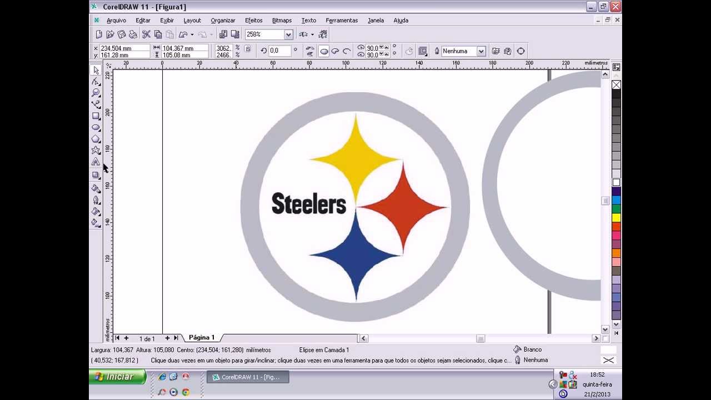Screen dimensions: 711x400
Task: Open the Arquivo menu
Action: tap(116, 21)
